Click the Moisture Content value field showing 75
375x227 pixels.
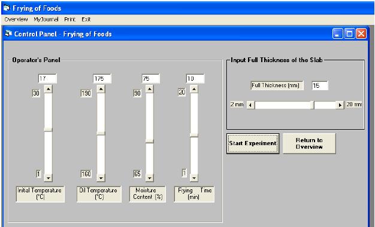(151, 78)
